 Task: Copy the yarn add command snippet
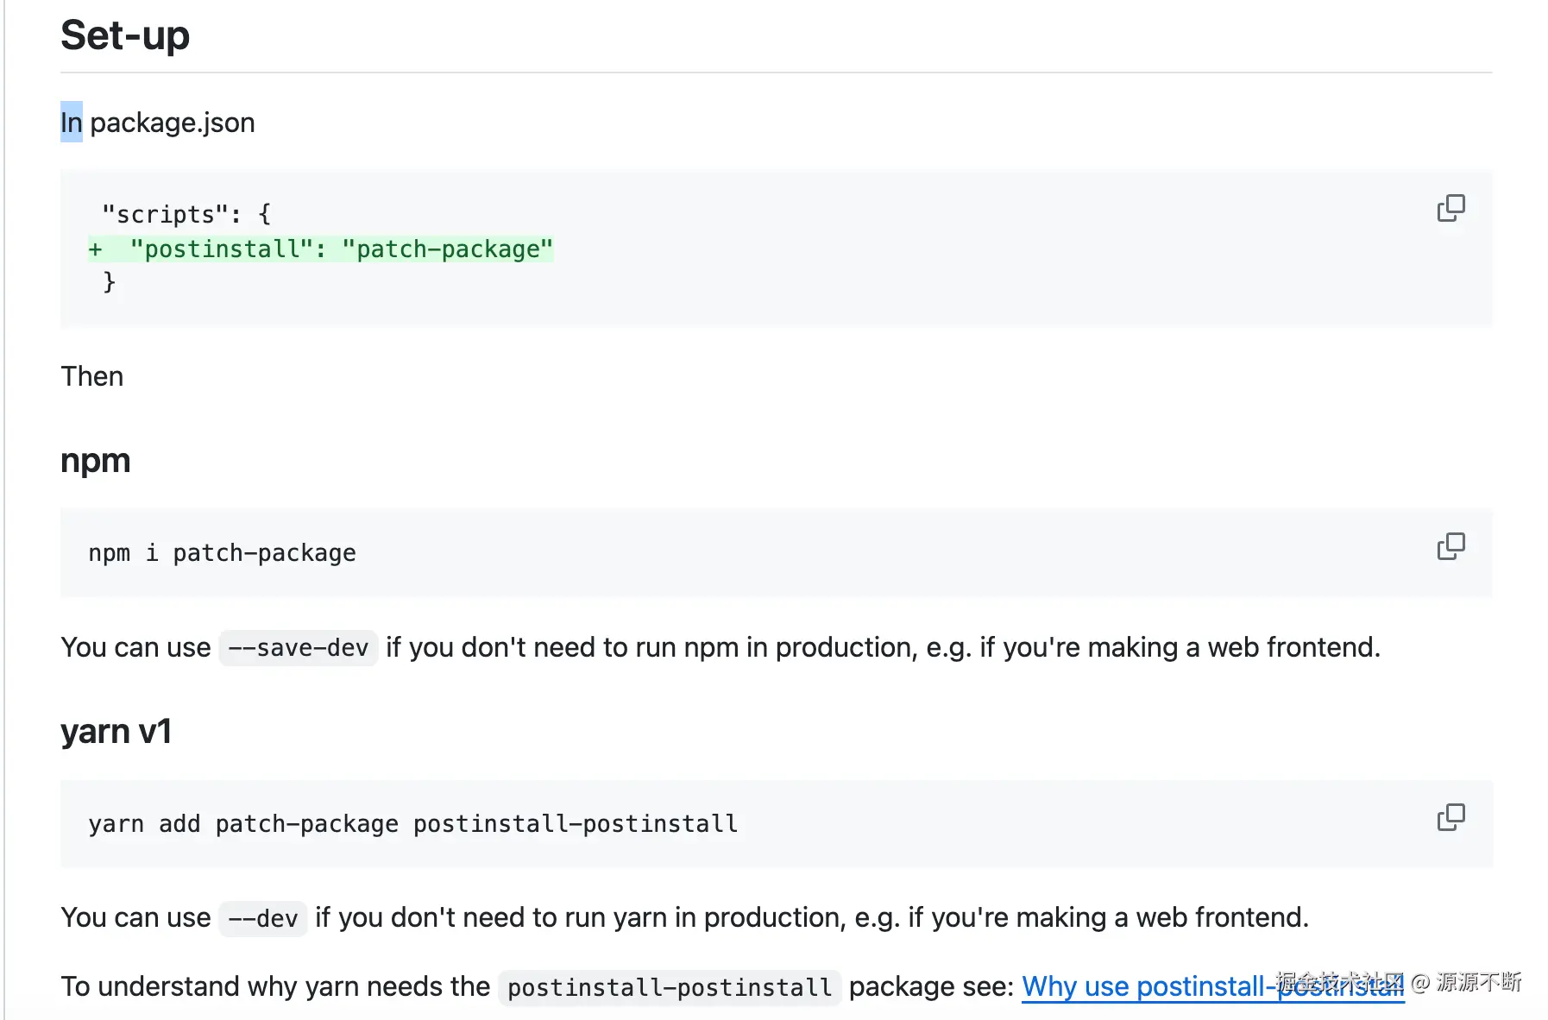point(1450,817)
